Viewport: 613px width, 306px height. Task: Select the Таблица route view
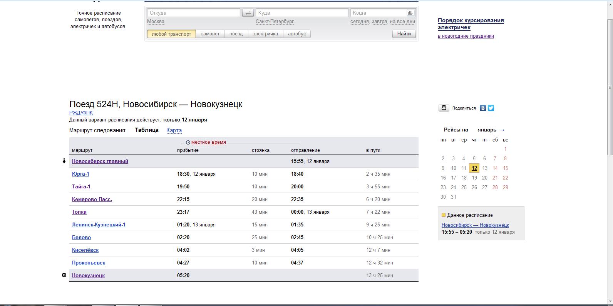(146, 130)
